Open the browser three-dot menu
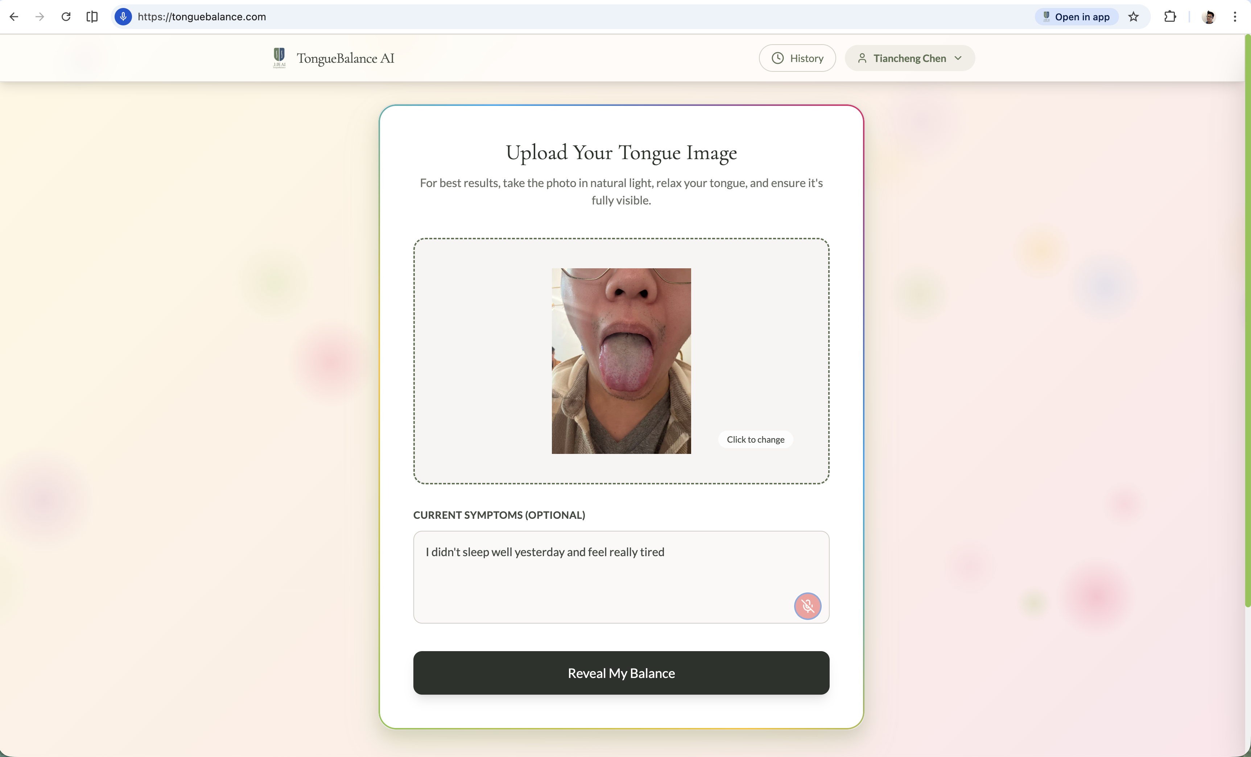The image size is (1251, 757). point(1235,17)
